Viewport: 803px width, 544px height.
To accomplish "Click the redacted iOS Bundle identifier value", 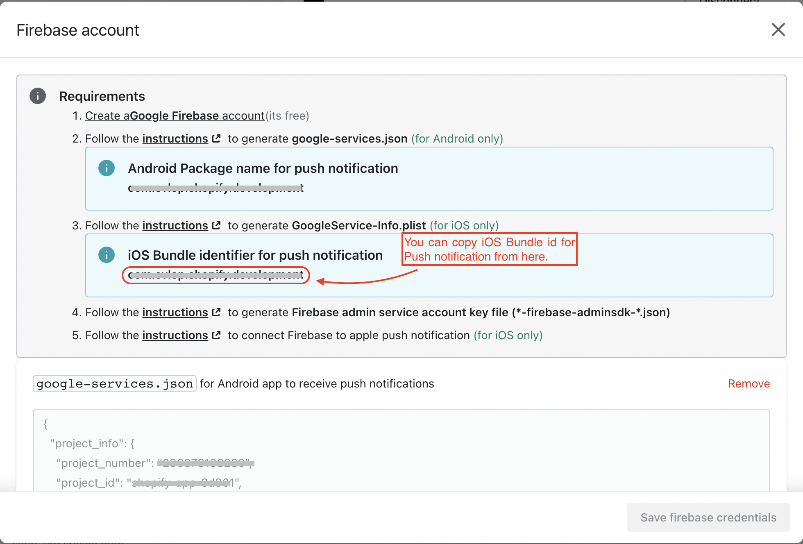I will click(215, 275).
